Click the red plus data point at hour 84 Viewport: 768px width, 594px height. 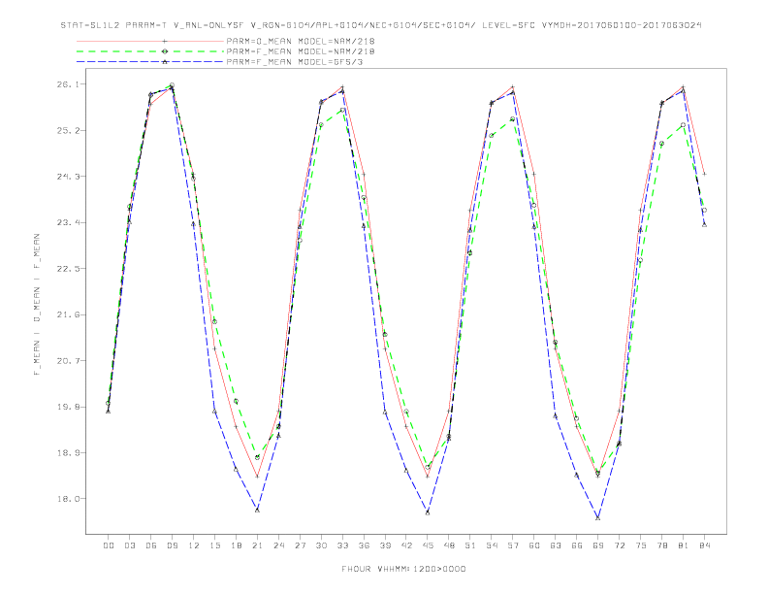(704, 174)
